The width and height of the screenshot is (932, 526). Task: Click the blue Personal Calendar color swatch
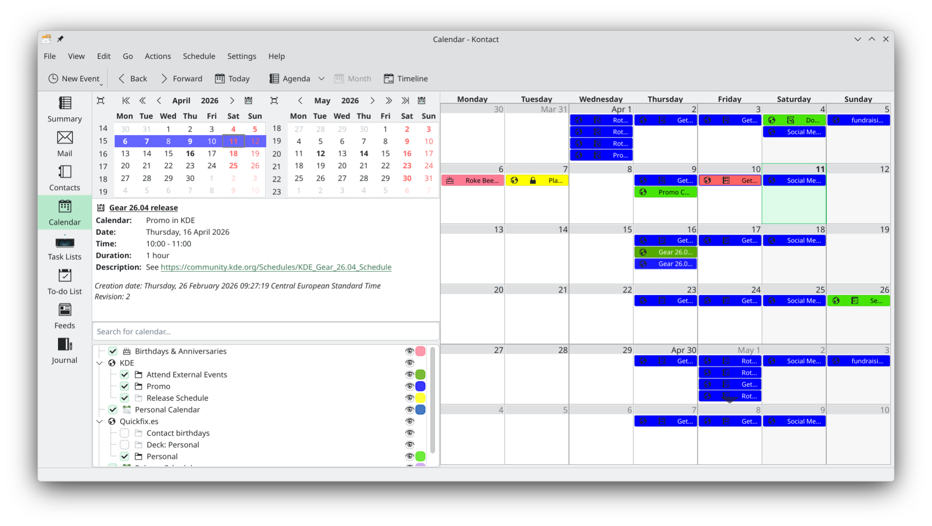420,410
